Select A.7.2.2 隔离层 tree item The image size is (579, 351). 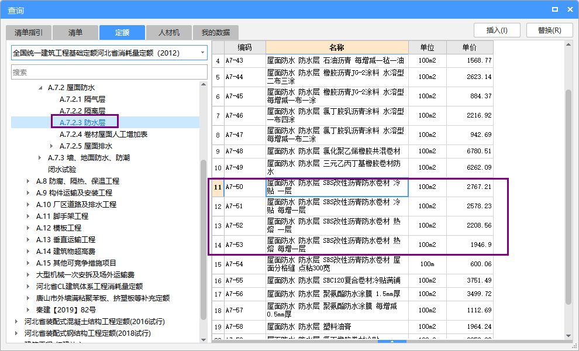tap(82, 111)
